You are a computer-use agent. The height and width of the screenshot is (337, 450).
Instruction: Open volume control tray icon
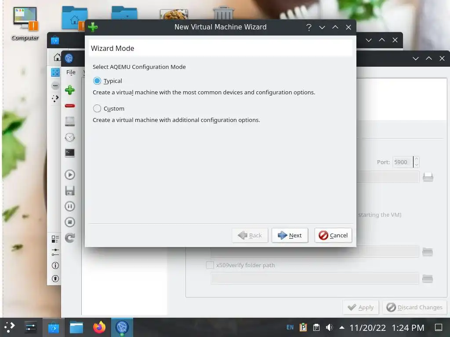point(329,327)
